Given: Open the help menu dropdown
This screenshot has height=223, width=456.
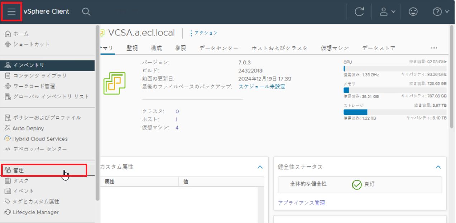Looking at the screenshot, I should coord(441,11).
